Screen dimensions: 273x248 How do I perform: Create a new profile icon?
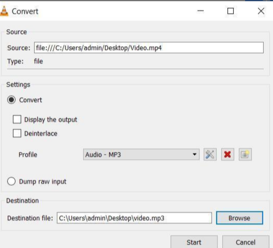(x=245, y=154)
